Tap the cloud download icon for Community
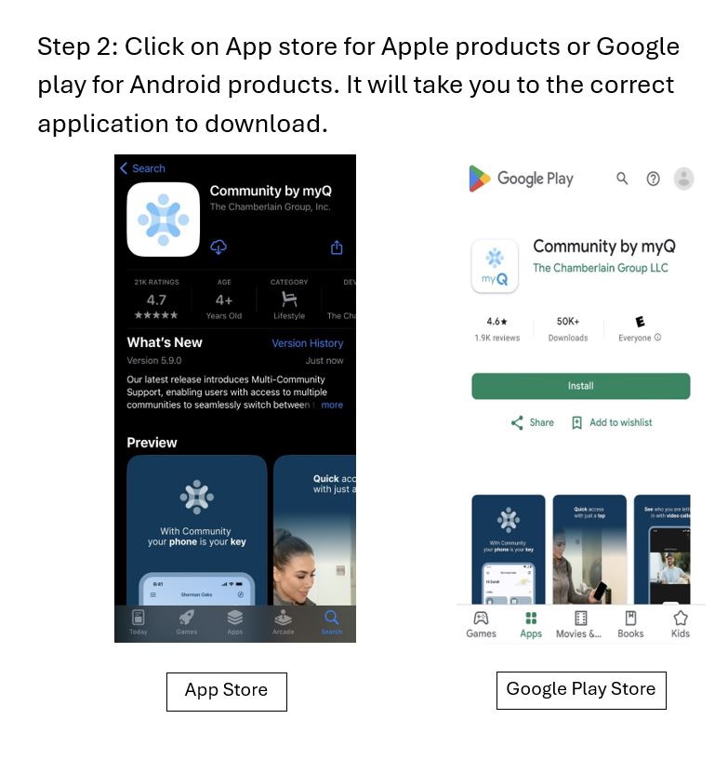The image size is (728, 759). [x=218, y=246]
